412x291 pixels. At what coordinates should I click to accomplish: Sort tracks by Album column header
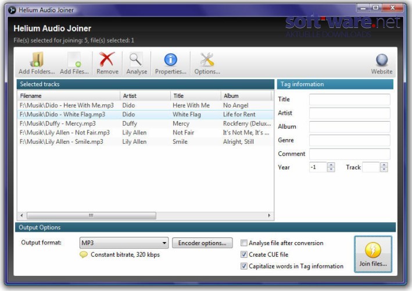[x=246, y=96]
